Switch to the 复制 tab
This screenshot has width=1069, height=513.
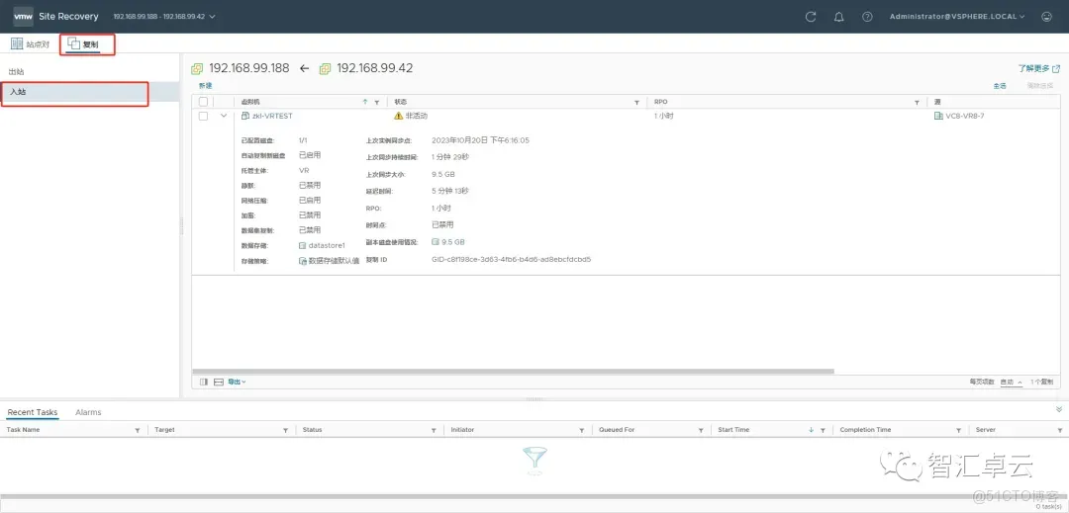83,44
